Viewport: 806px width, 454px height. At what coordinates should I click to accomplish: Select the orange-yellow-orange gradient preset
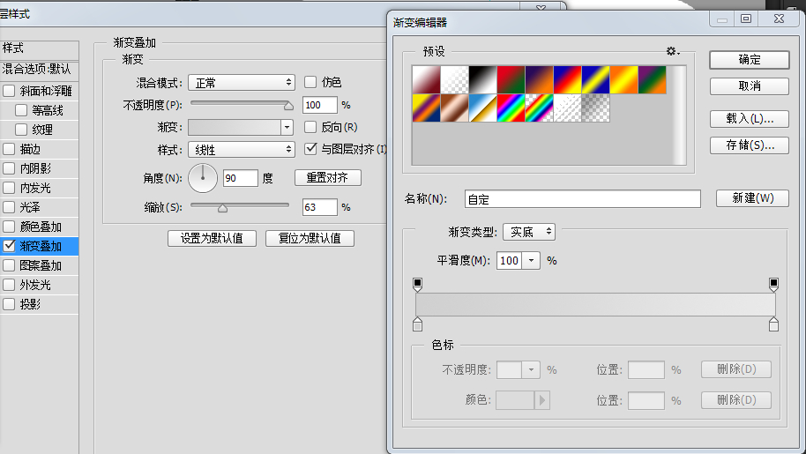(x=624, y=79)
